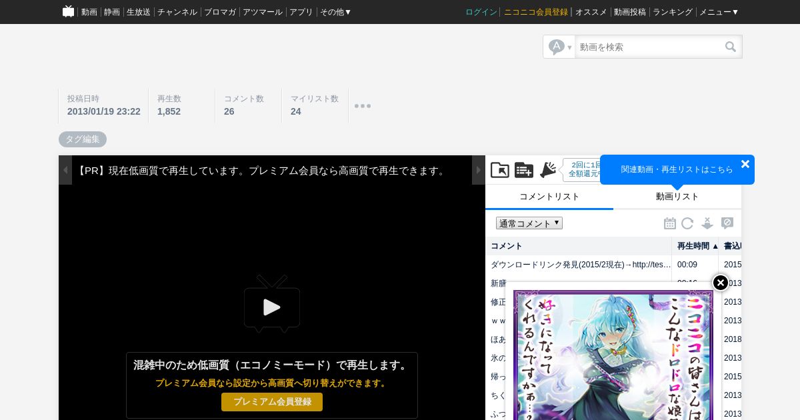The width and height of the screenshot is (800, 420).
Task: Expand more video info ellipsis
Action: 363,106
